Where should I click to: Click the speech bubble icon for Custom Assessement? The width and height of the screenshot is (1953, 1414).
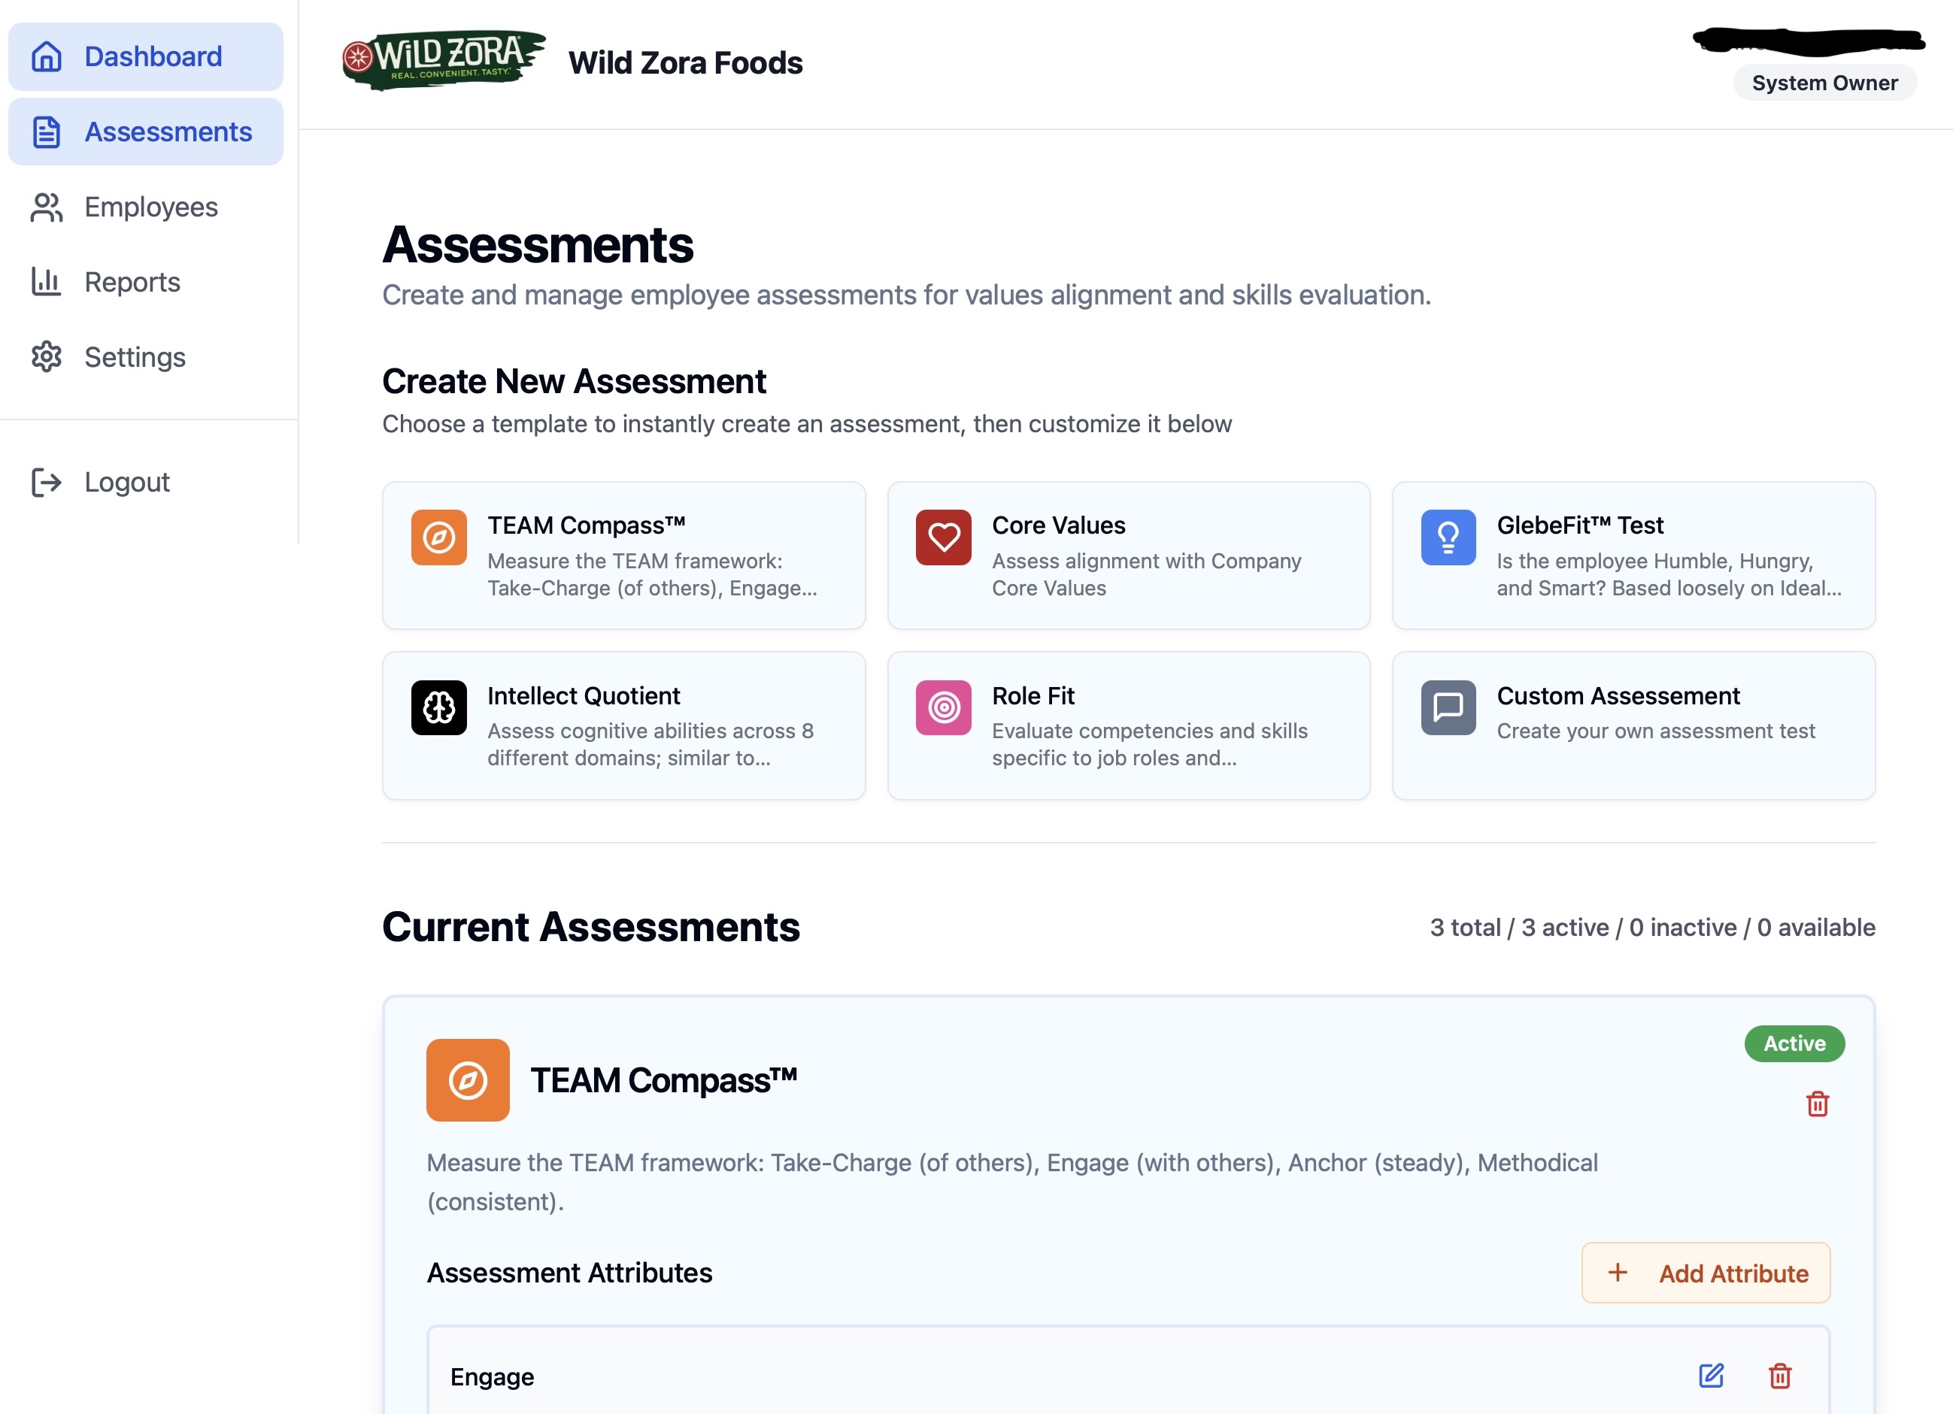pos(1448,707)
